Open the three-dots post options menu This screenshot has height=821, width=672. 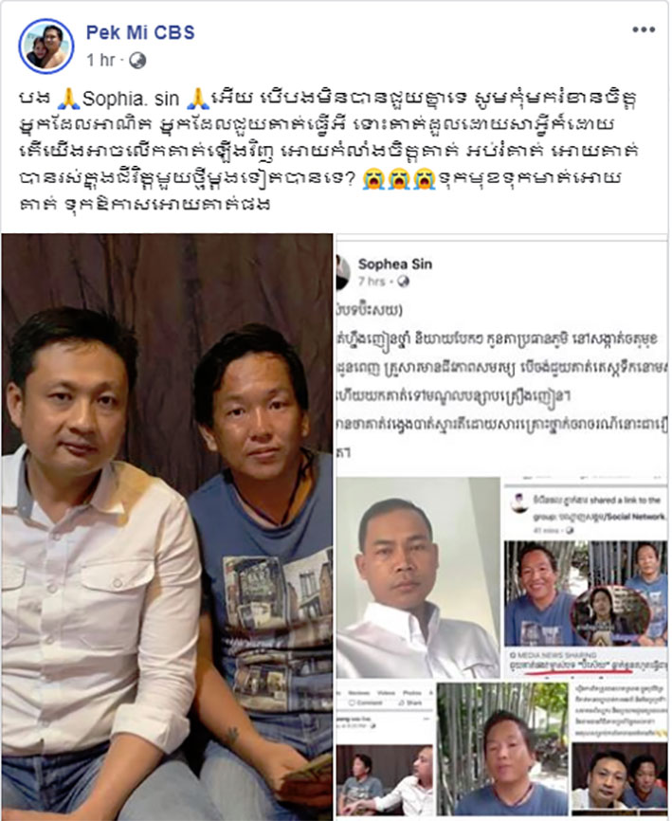pyautogui.click(x=644, y=29)
